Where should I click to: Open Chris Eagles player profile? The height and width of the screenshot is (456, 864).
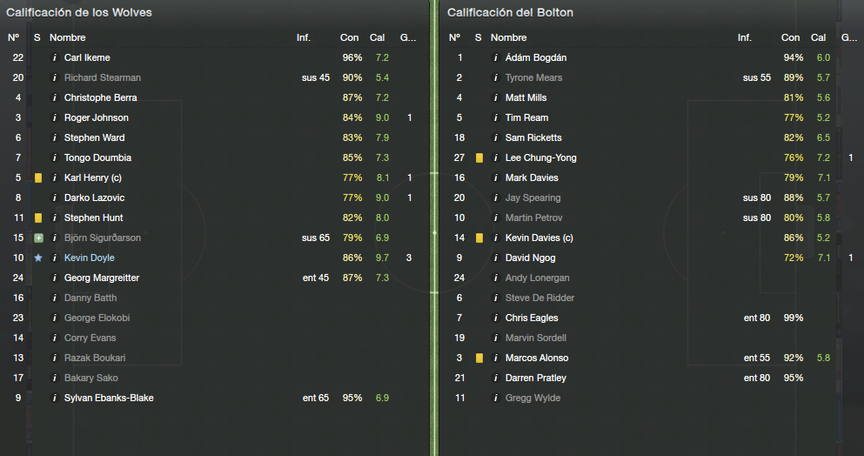click(x=532, y=318)
